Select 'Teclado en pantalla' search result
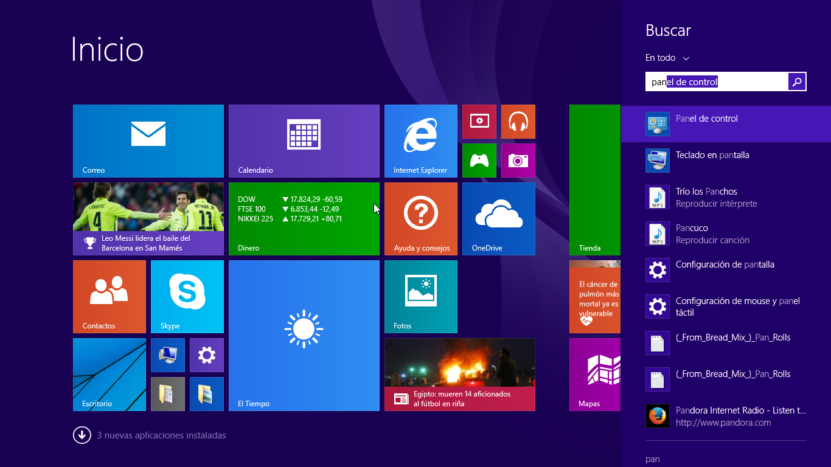831x467 pixels. [x=726, y=161]
